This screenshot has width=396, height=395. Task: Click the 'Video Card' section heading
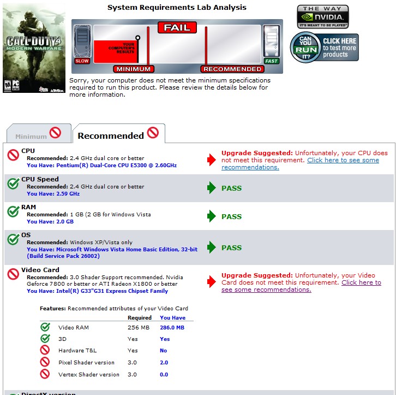coord(40,270)
